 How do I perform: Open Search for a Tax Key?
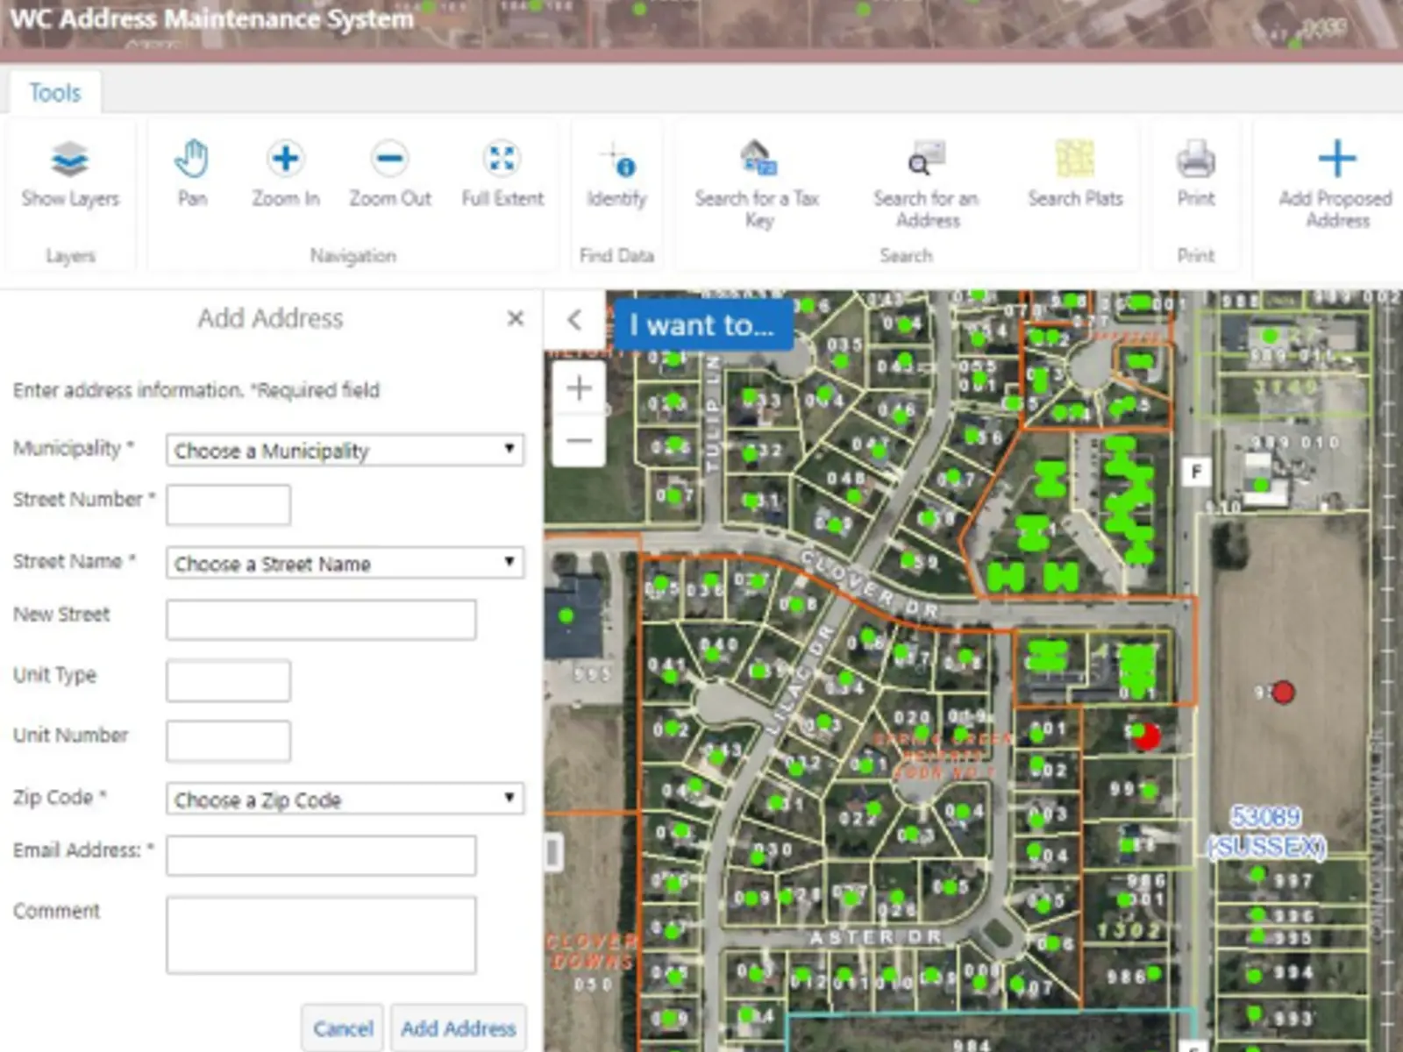click(x=758, y=184)
